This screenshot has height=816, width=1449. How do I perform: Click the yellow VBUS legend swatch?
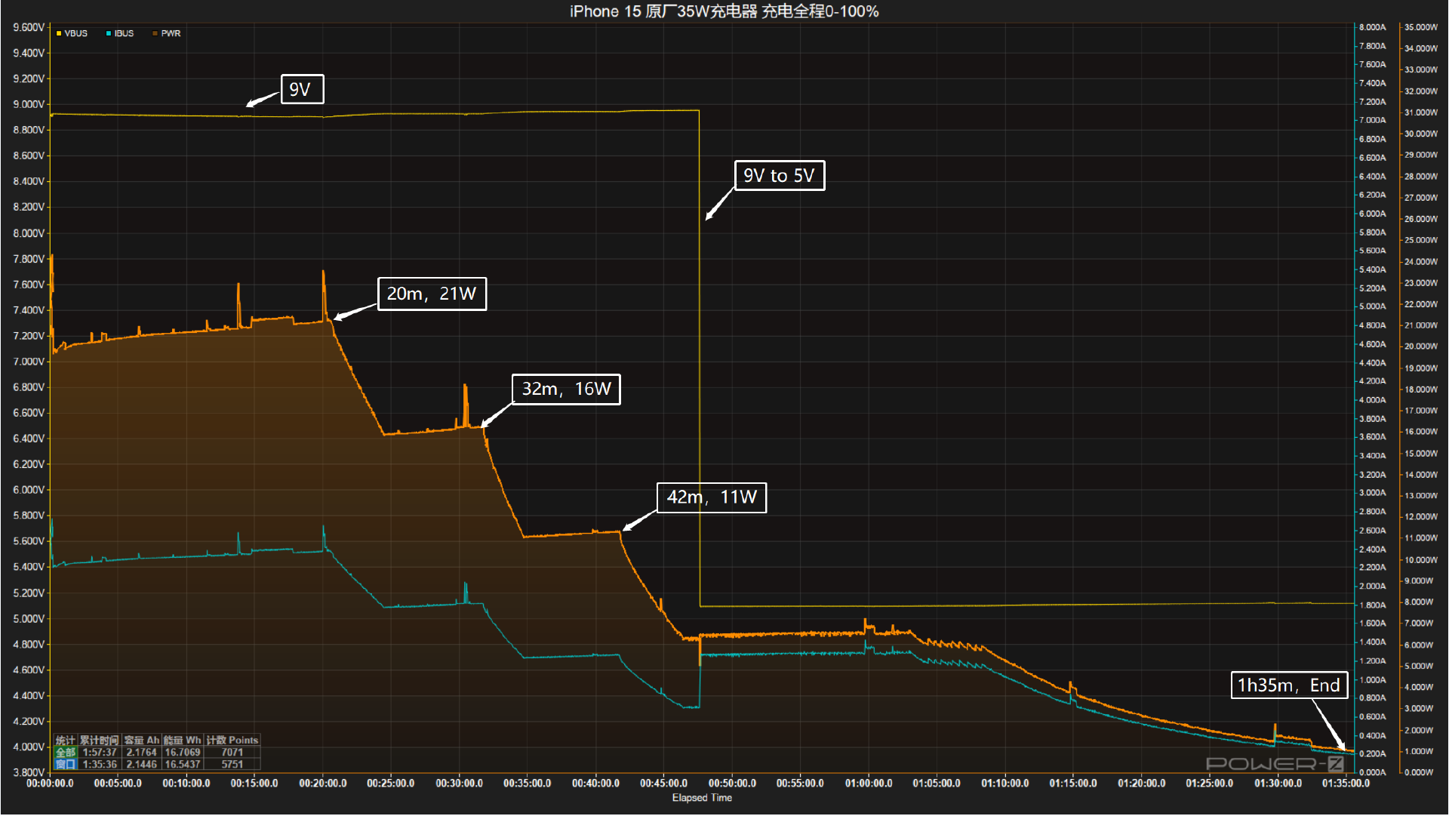pyautogui.click(x=59, y=34)
